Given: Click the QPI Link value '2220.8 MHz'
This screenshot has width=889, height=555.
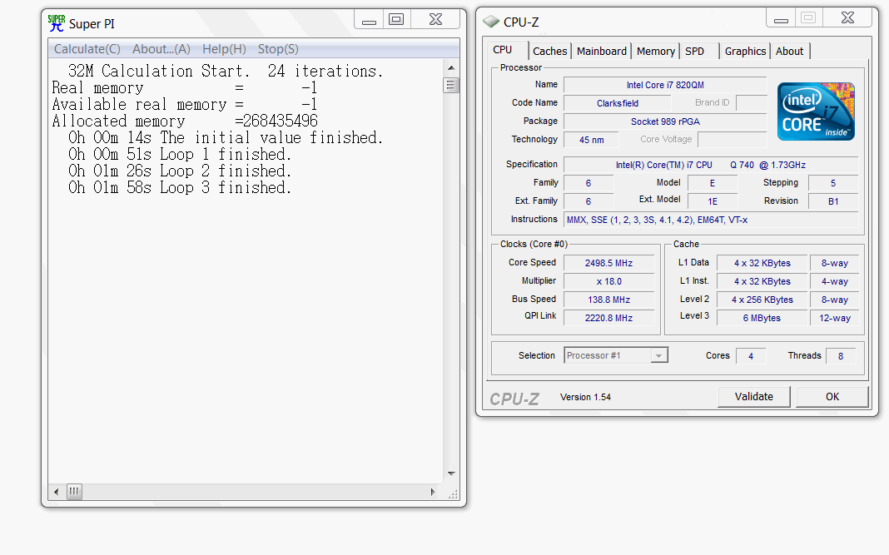Looking at the screenshot, I should [x=609, y=318].
